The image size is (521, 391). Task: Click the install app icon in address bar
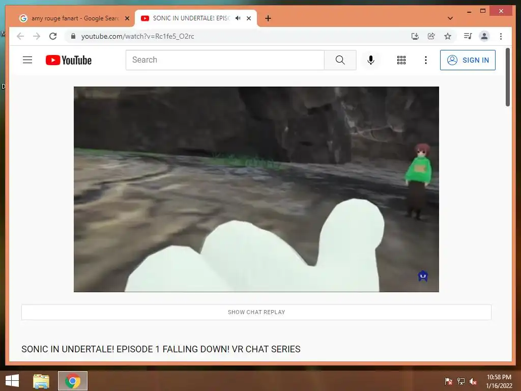point(415,36)
